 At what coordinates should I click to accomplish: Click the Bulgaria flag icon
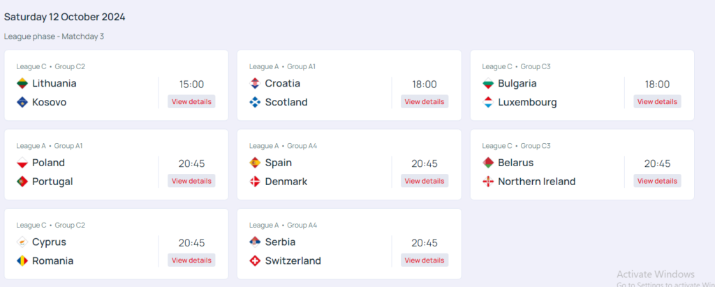tap(488, 84)
